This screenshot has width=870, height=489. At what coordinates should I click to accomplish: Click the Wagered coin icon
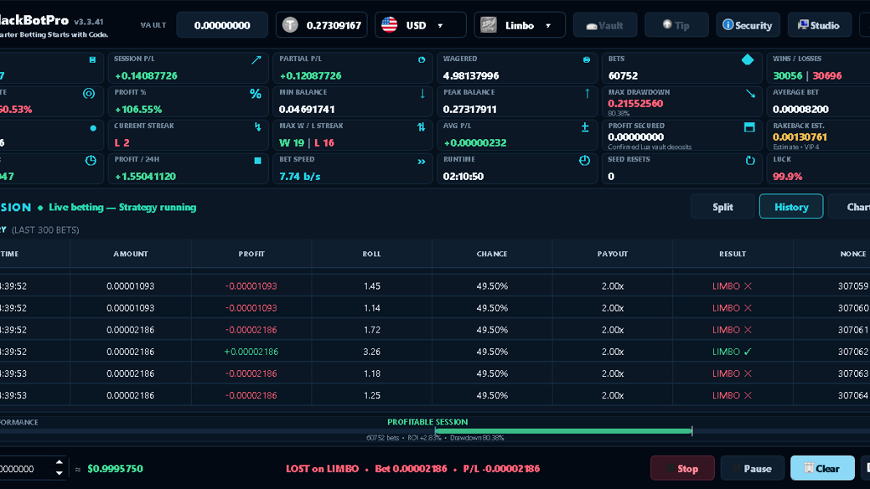point(587,60)
